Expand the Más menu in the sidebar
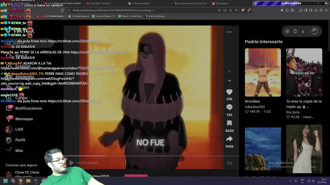The width and height of the screenshot is (330, 185). [14, 151]
